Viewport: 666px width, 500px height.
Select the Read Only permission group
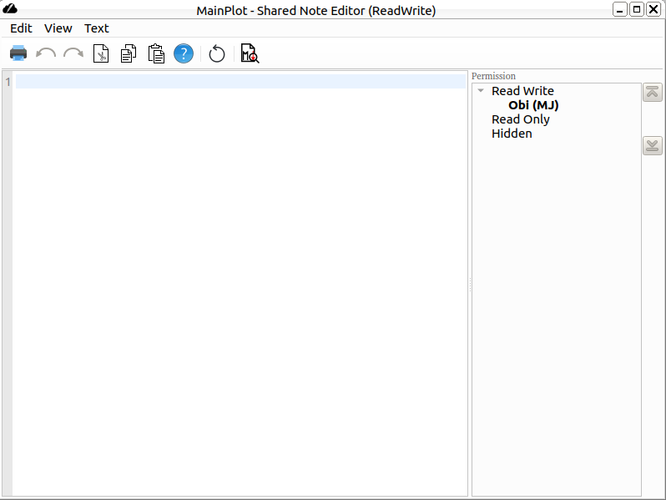(x=520, y=119)
